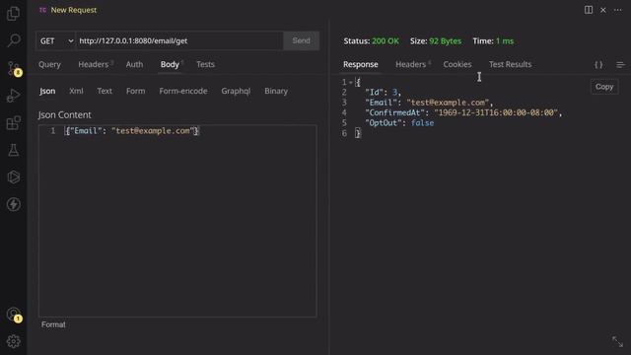Switch to the request Headers tab
This screenshot has width=631, height=355.
94,64
